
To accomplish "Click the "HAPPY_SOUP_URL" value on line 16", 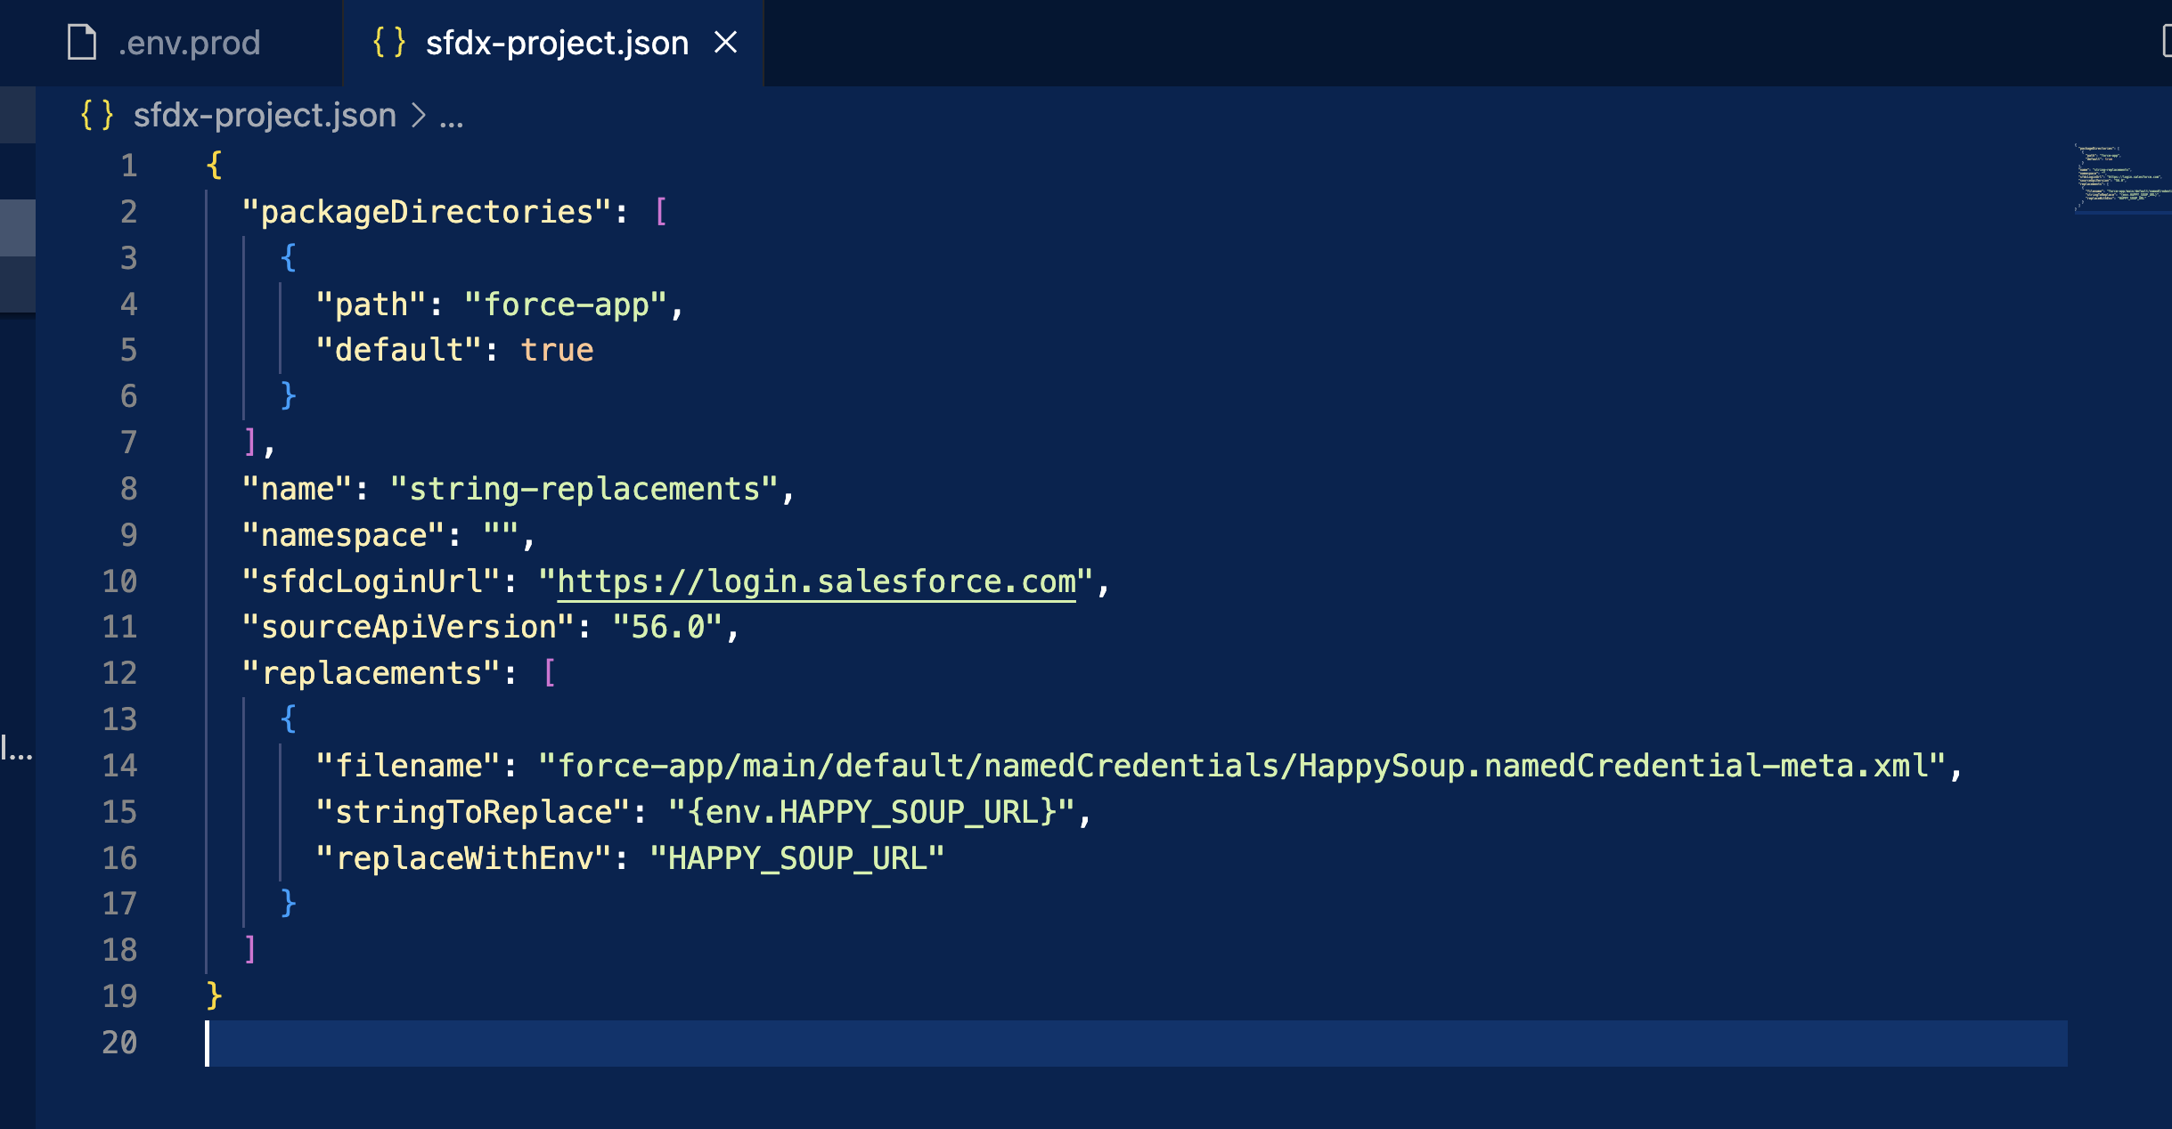I will tap(797, 858).
